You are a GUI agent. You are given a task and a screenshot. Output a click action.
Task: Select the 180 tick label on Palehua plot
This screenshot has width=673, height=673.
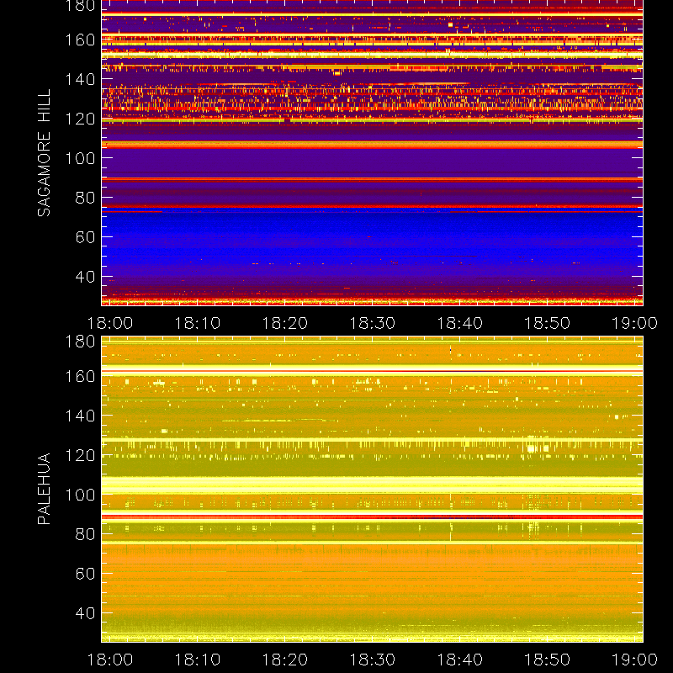80,342
